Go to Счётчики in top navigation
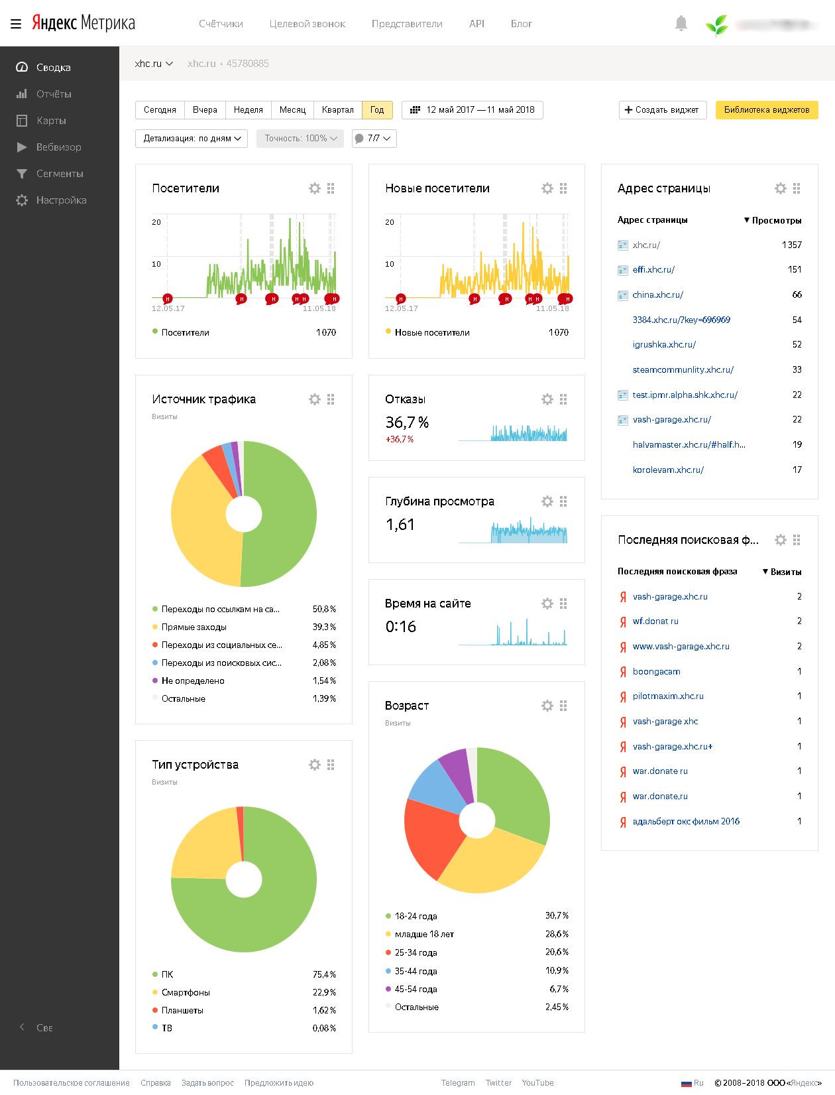This screenshot has width=835, height=1095. click(x=221, y=24)
